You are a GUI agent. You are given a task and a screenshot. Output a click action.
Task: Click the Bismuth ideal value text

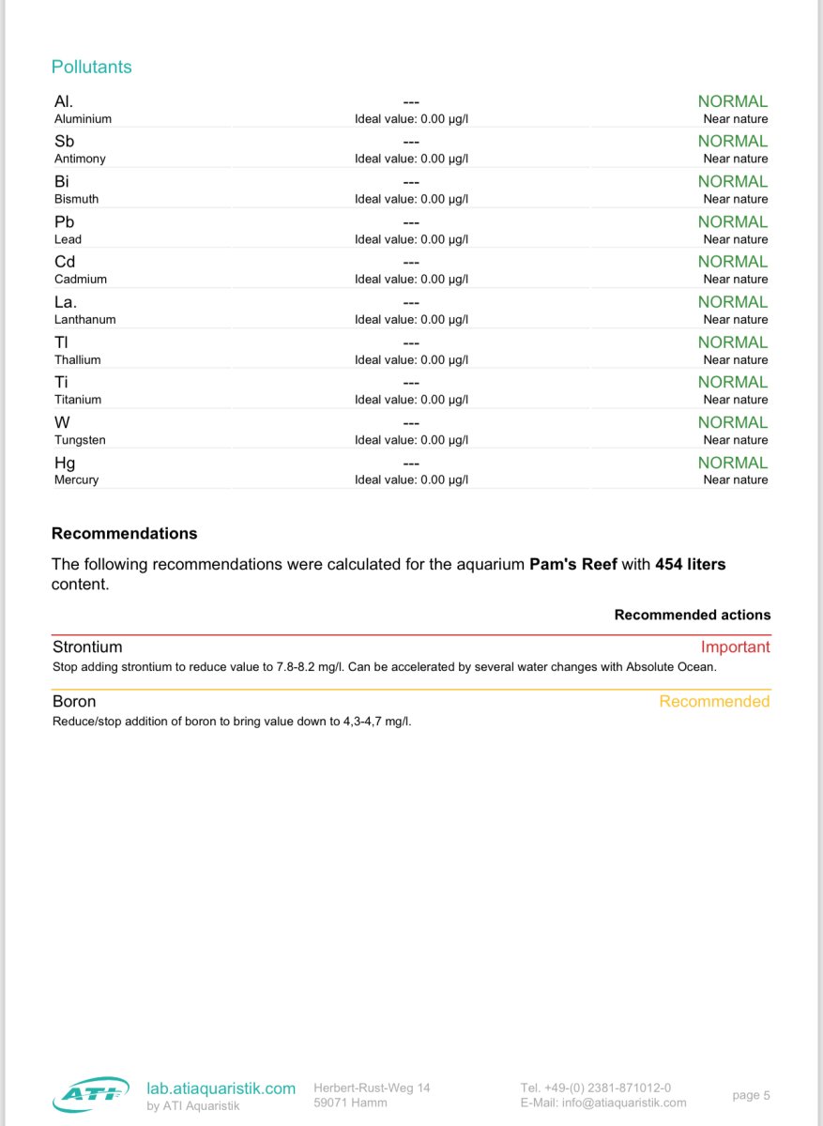point(411,199)
